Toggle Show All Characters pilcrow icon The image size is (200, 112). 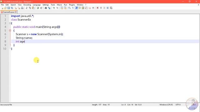(x=73, y=8)
